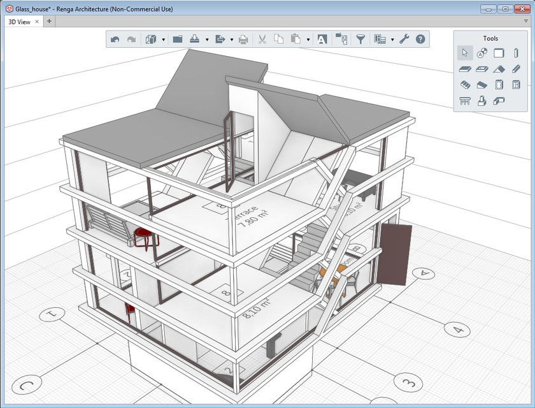Select the Stair tool
This screenshot has height=408, width=535.
point(466,84)
